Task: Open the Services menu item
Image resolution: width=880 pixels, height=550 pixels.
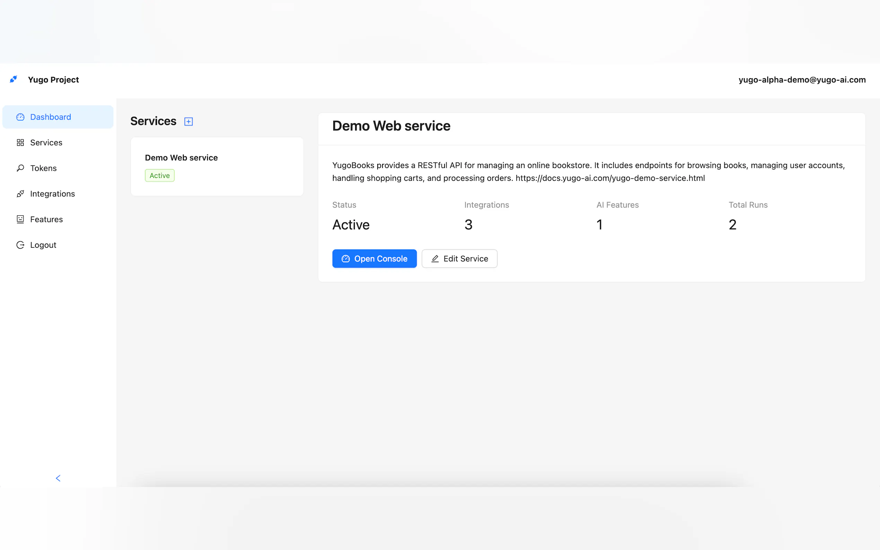Action: [x=46, y=143]
